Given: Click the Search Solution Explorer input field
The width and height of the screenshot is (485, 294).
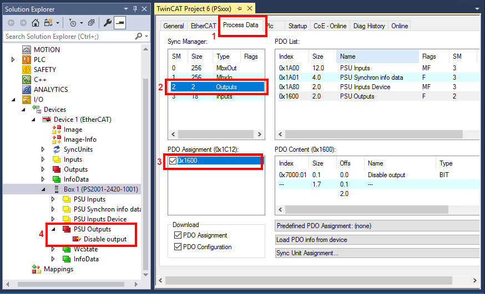Looking at the screenshot, I should point(69,37).
